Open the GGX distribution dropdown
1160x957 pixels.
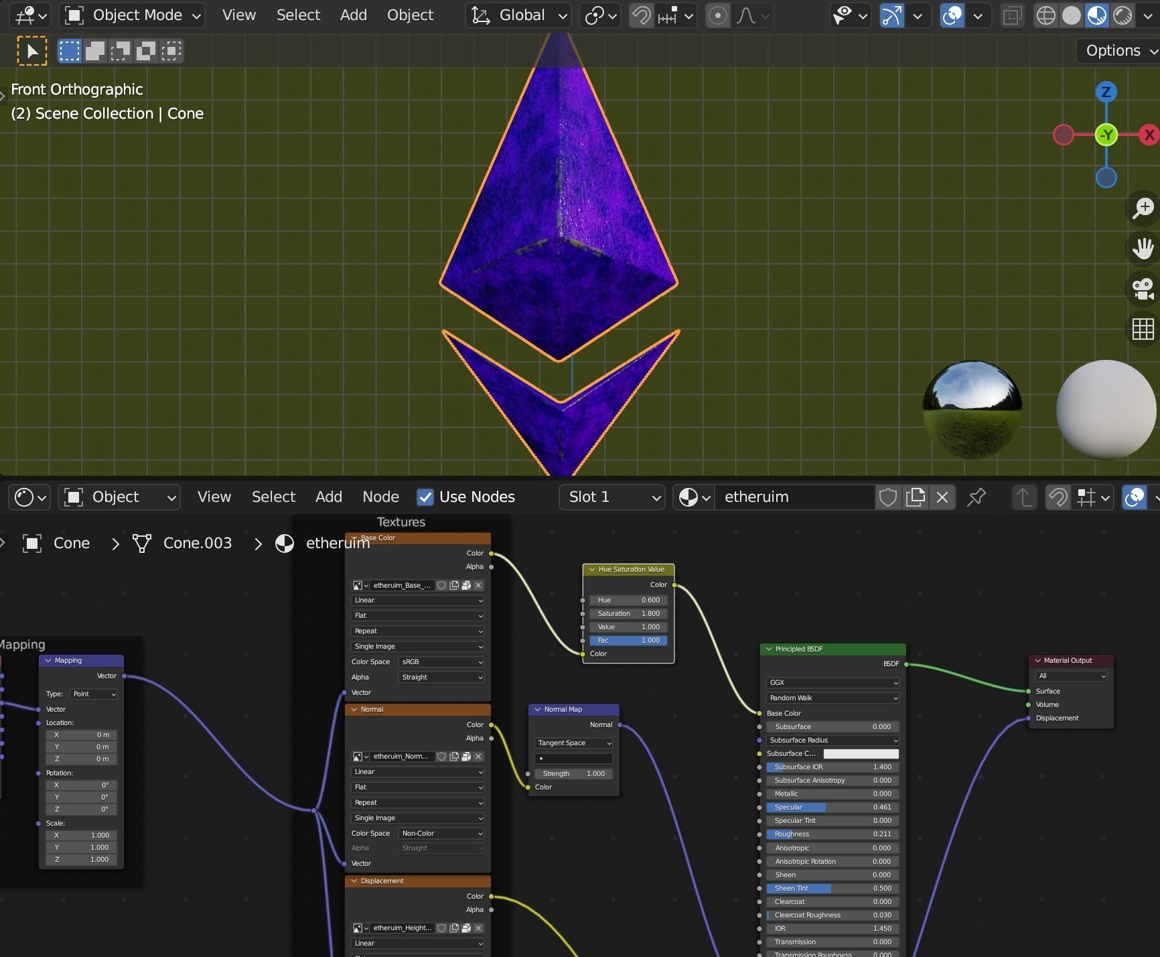click(x=832, y=683)
